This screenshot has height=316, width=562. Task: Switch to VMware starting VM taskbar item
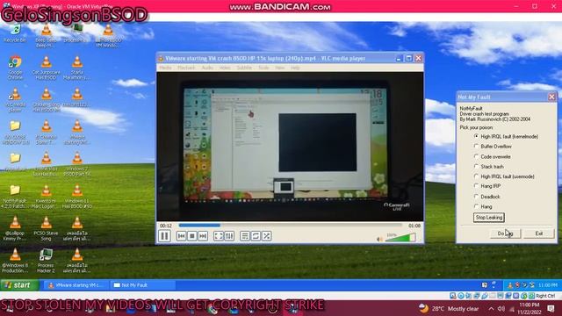coord(76,285)
